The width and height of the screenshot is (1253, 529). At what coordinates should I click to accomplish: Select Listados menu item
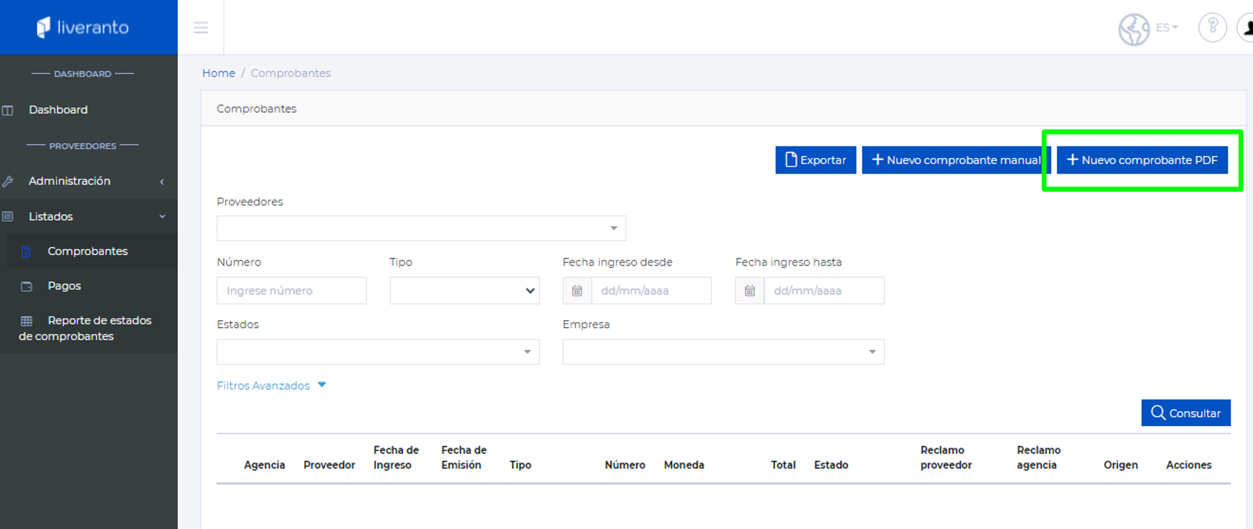(x=50, y=217)
